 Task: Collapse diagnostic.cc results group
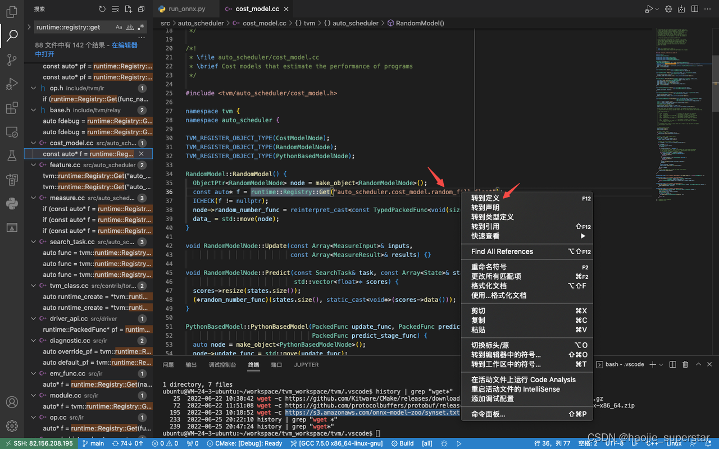pos(34,340)
